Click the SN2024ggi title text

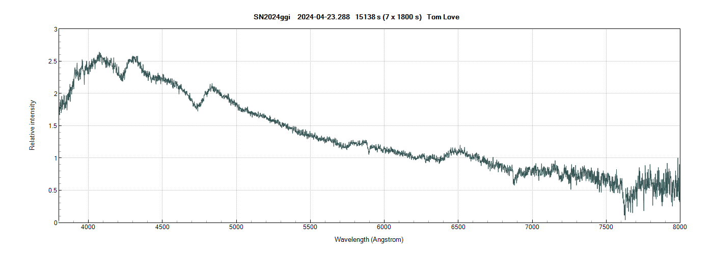pyautogui.click(x=272, y=17)
